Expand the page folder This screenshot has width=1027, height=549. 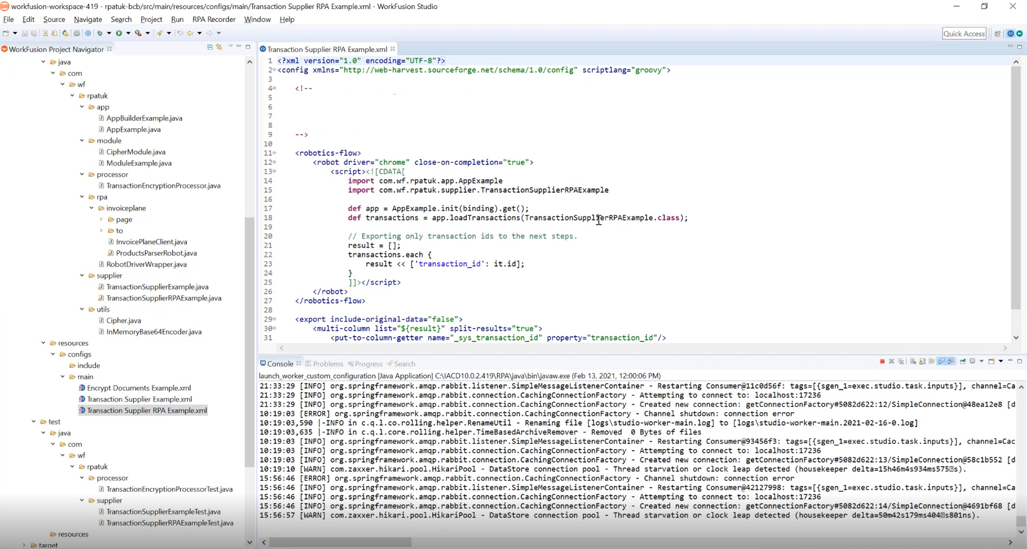101,219
